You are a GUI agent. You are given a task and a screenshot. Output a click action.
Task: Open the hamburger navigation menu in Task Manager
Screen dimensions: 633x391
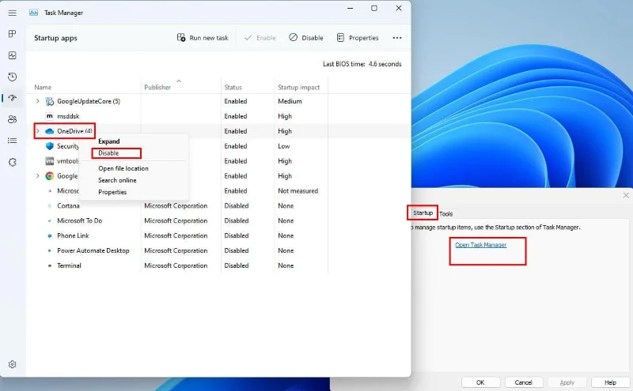click(x=13, y=13)
